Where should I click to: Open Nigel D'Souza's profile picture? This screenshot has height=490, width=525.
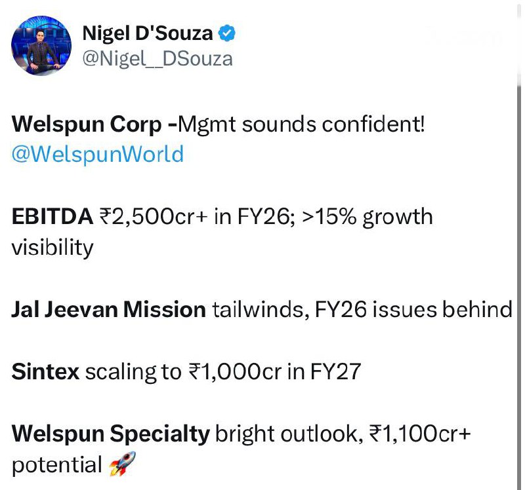click(41, 45)
